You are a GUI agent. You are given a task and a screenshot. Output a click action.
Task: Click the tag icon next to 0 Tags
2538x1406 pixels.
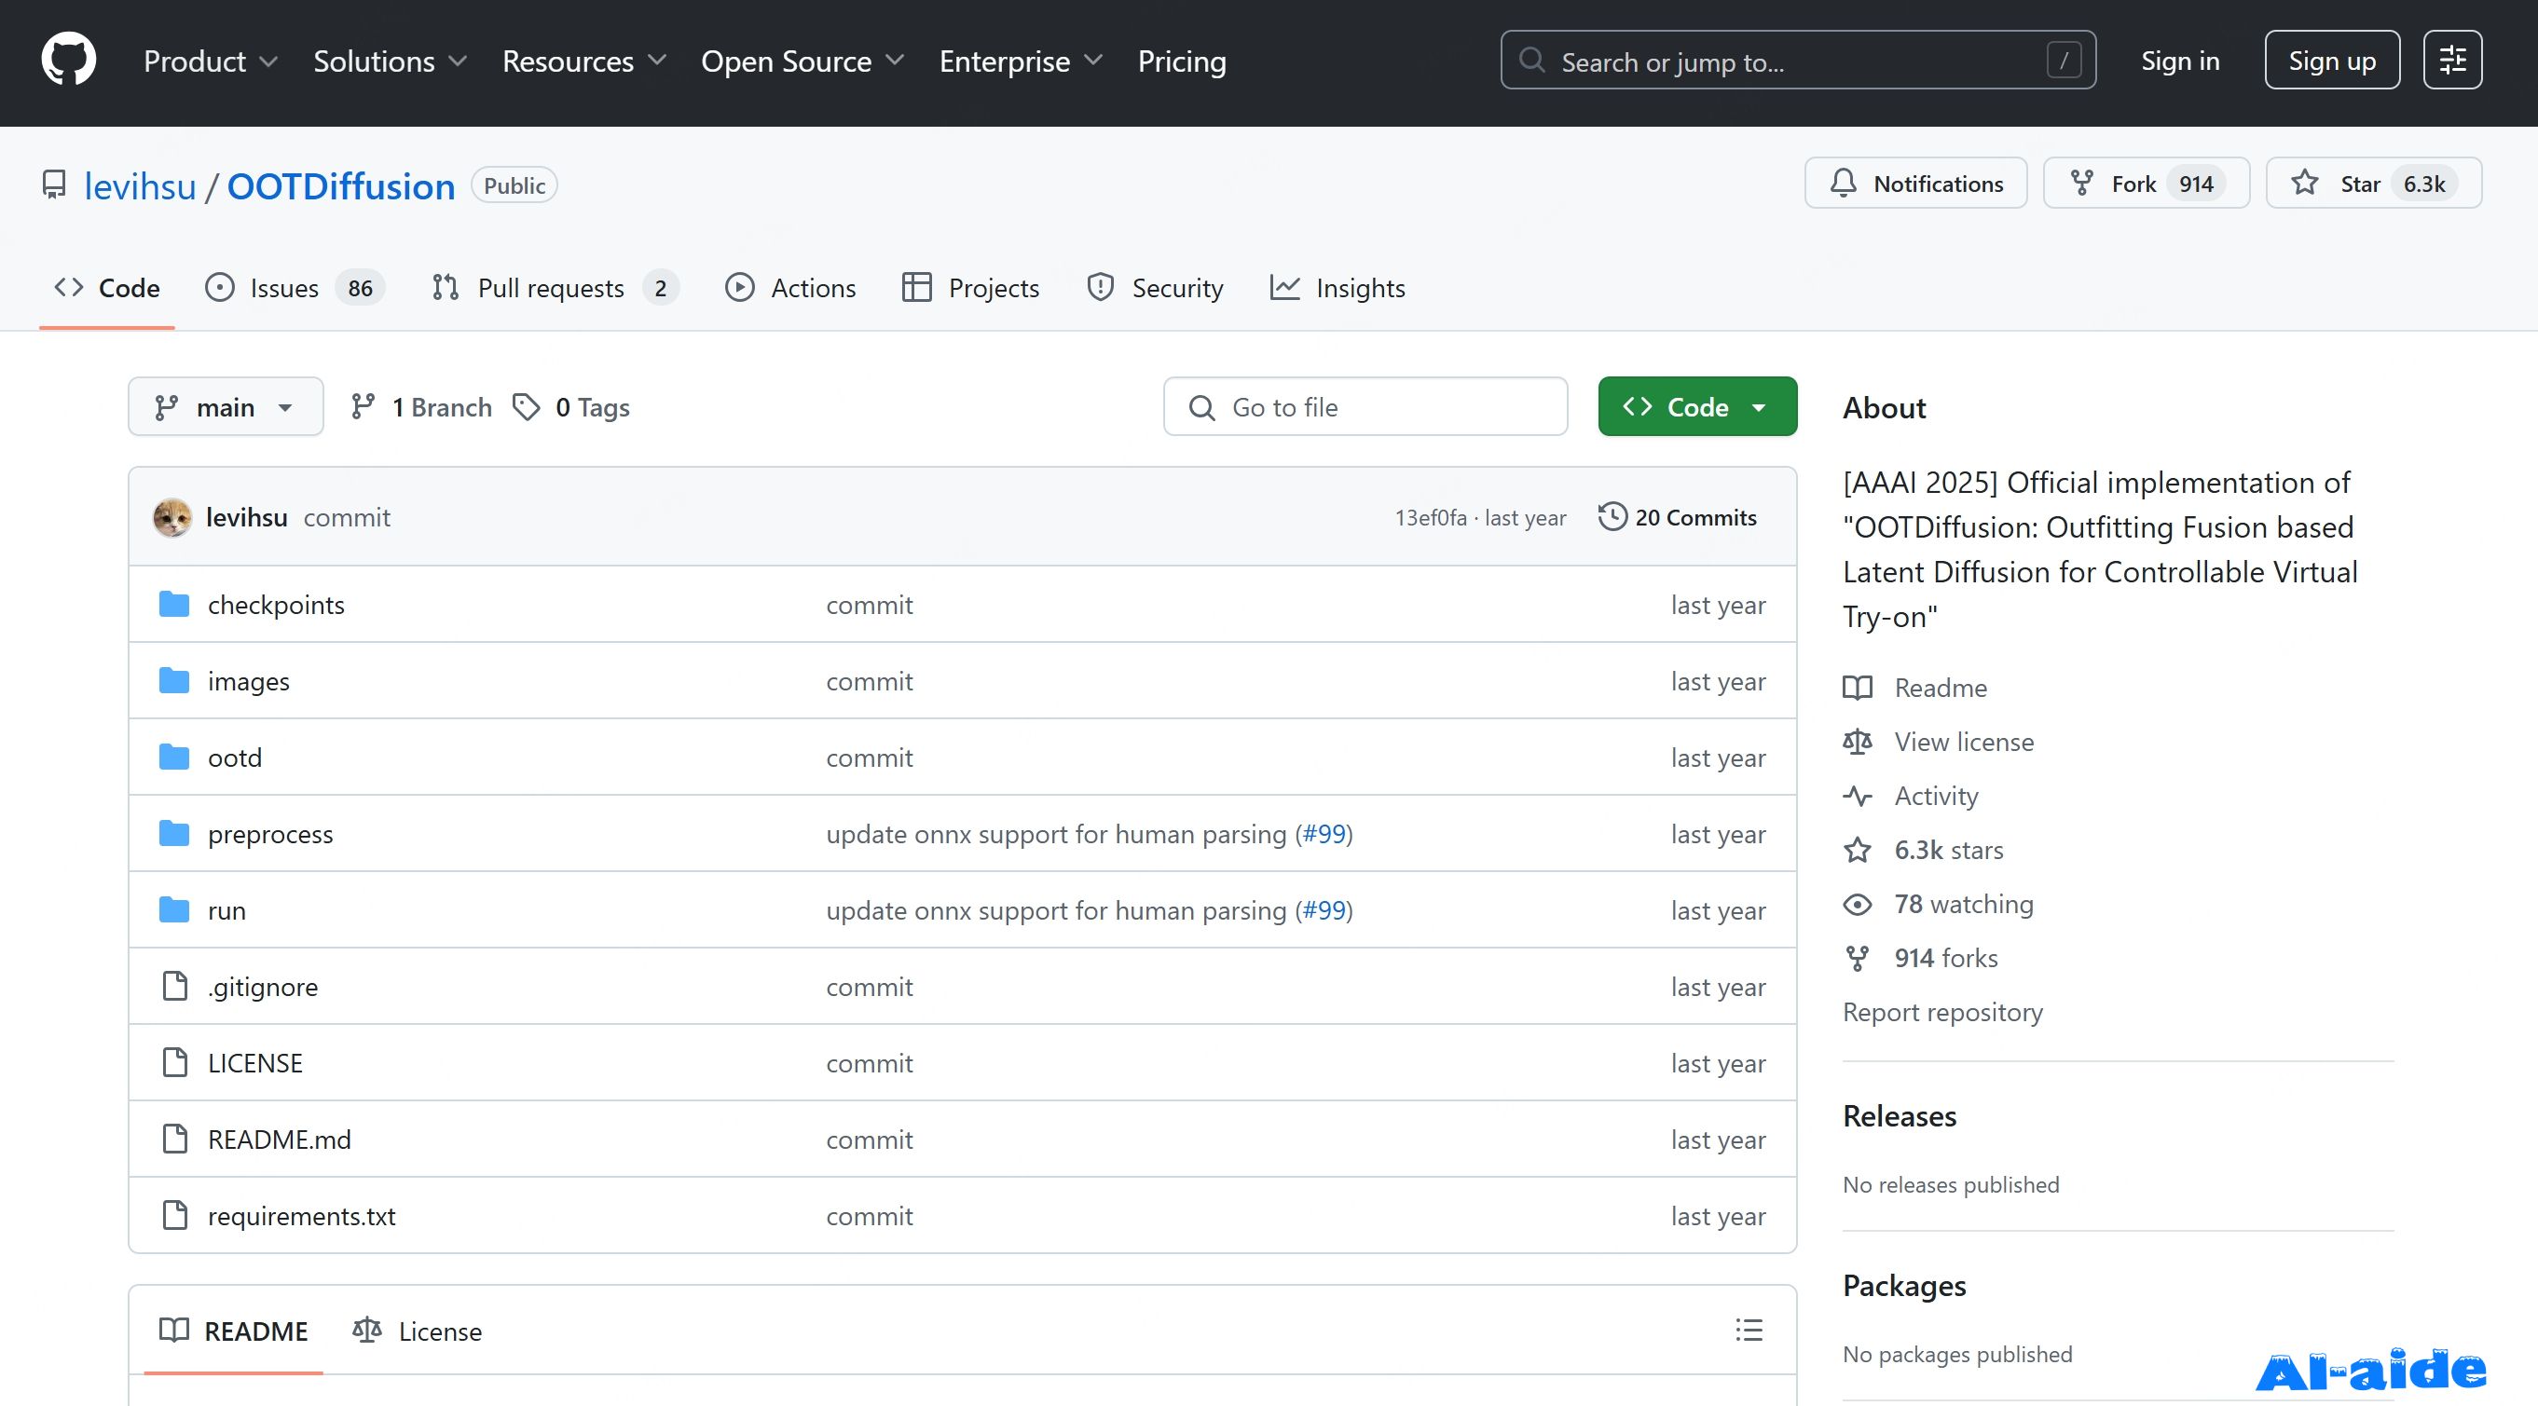(526, 406)
